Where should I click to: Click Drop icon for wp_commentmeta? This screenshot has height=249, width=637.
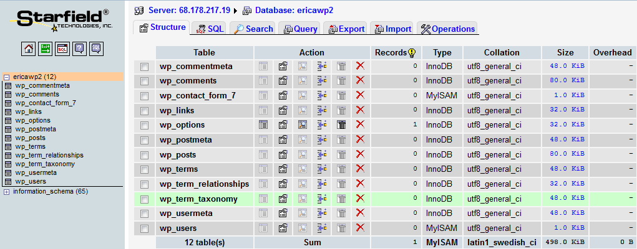coord(360,66)
